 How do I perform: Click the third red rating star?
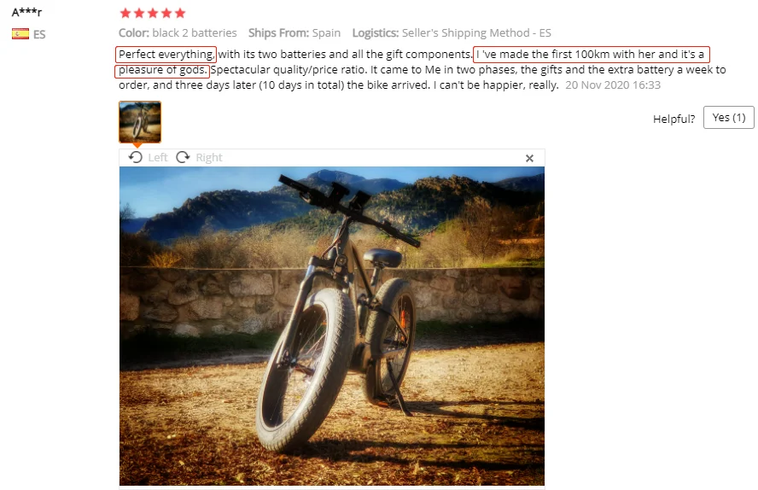153,13
